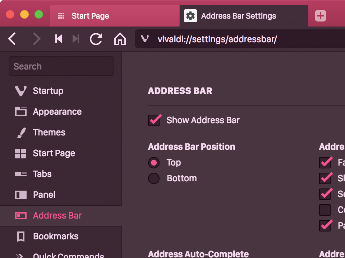The image size is (345, 258).
Task: Open the Quick Commands settings section
Action: point(61,253)
